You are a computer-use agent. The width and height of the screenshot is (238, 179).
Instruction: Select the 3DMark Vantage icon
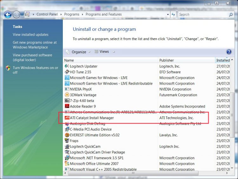coord(67,95)
